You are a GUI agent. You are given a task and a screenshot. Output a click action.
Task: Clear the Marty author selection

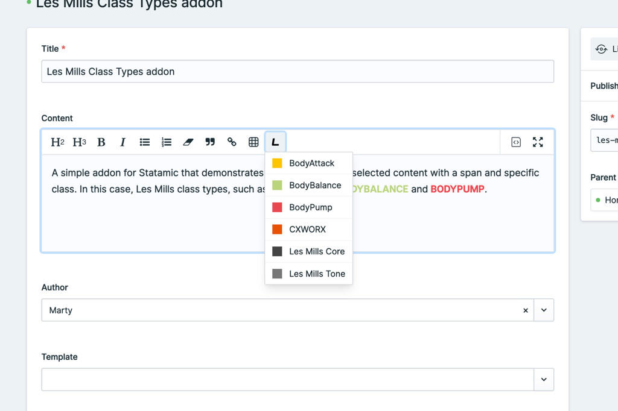pyautogui.click(x=525, y=310)
